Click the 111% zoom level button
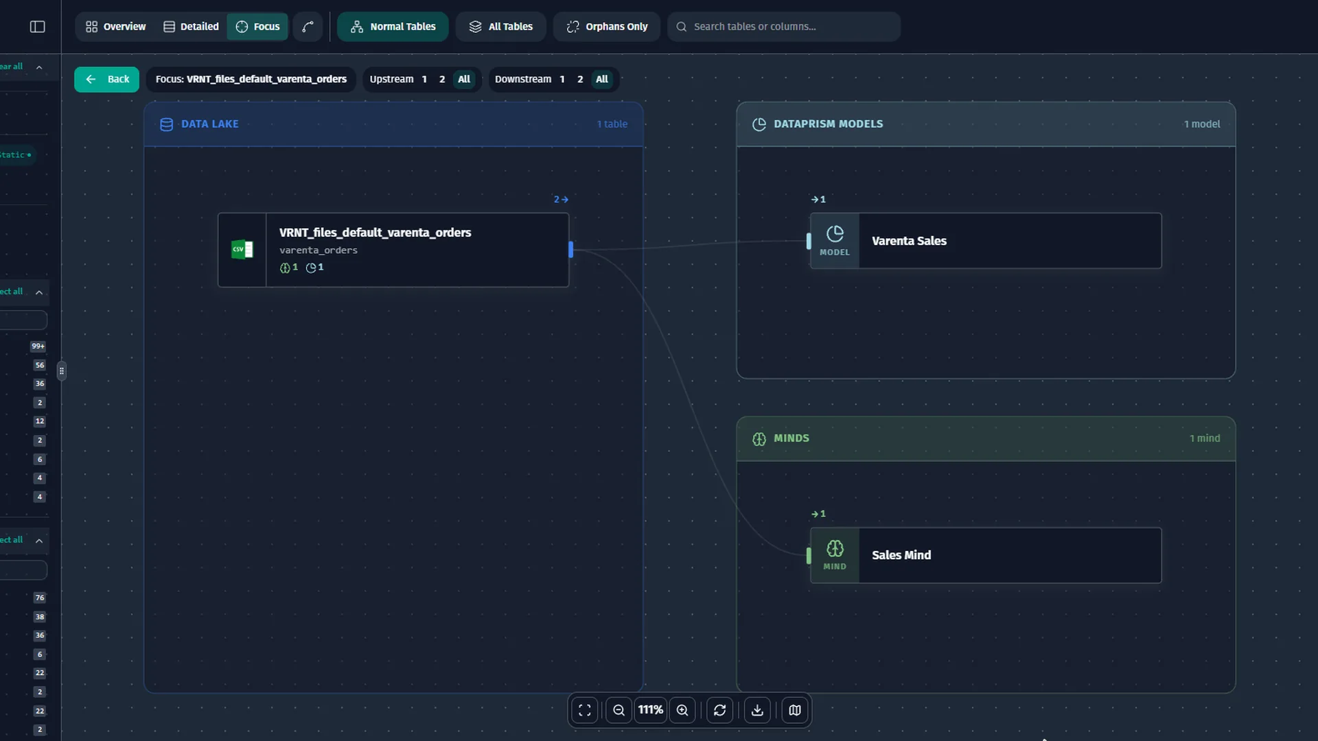Screen dimensions: 1318x741 coord(651,710)
